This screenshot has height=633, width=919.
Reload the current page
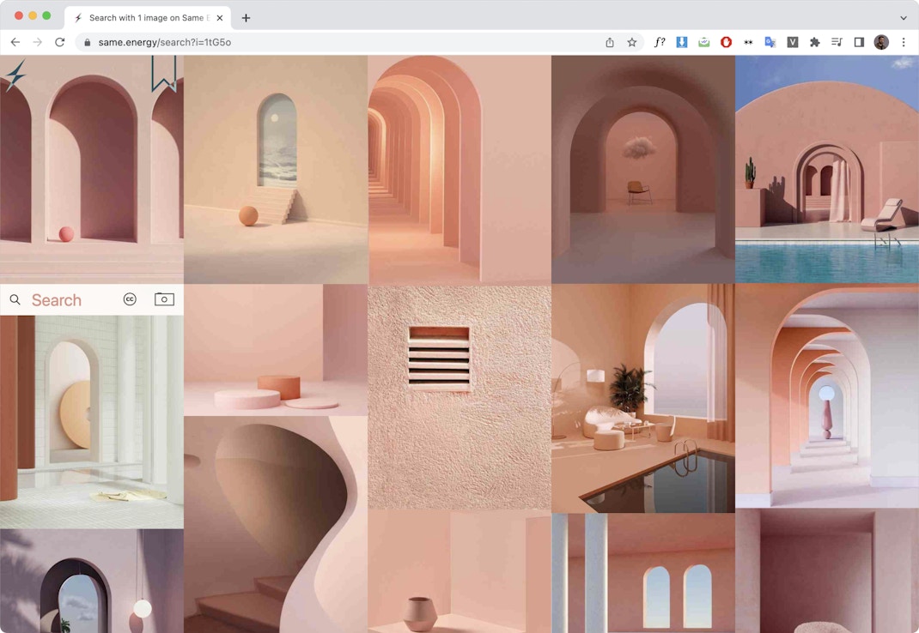tap(60, 42)
